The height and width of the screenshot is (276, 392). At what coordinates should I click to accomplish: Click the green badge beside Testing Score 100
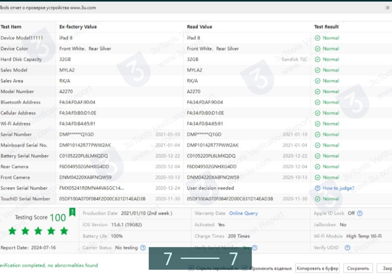[x=72, y=212]
